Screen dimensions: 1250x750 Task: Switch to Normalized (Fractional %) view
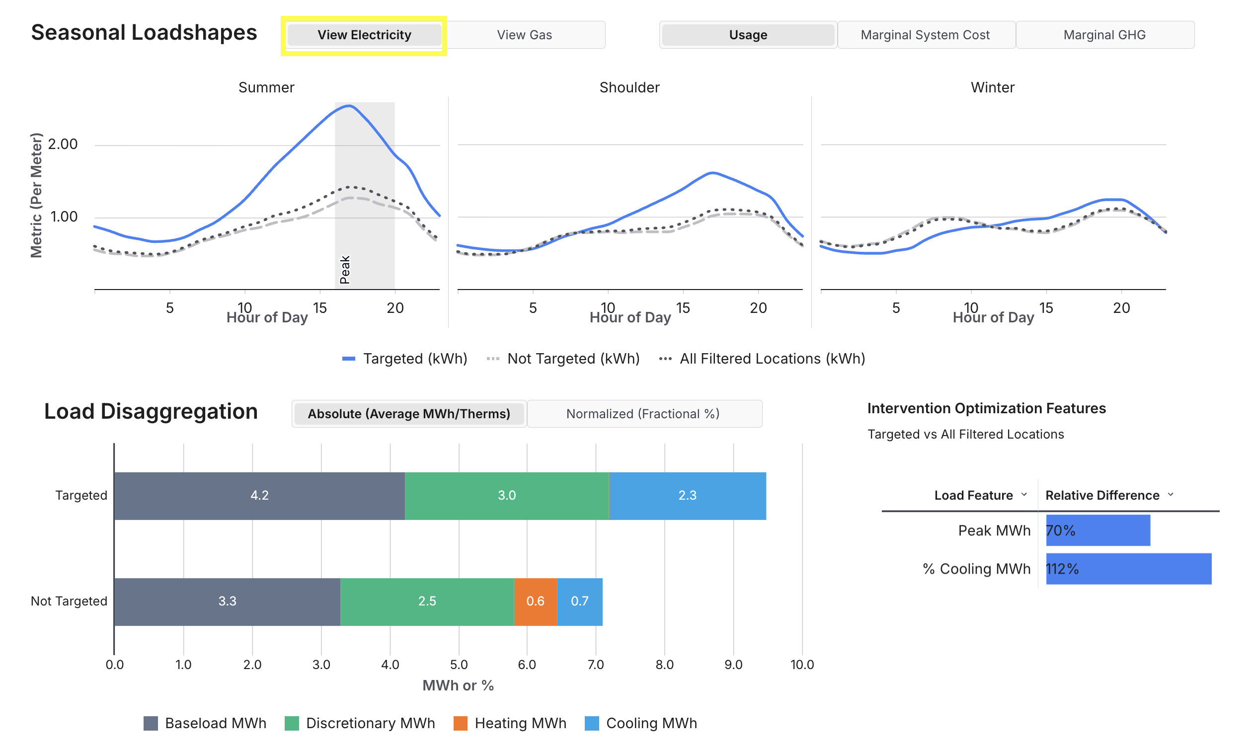[x=642, y=414]
